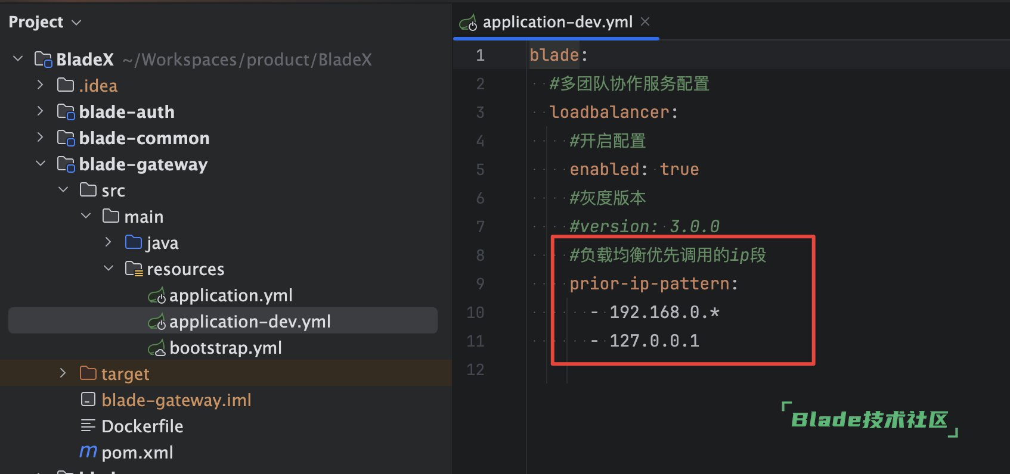Select the java folder row
This screenshot has height=474, width=1010.
tap(225, 242)
